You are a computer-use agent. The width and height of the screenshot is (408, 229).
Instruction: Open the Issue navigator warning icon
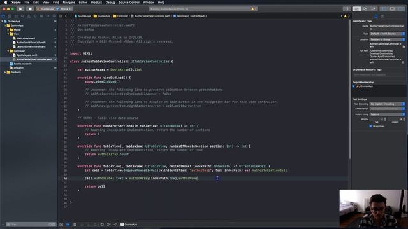click(x=29, y=16)
